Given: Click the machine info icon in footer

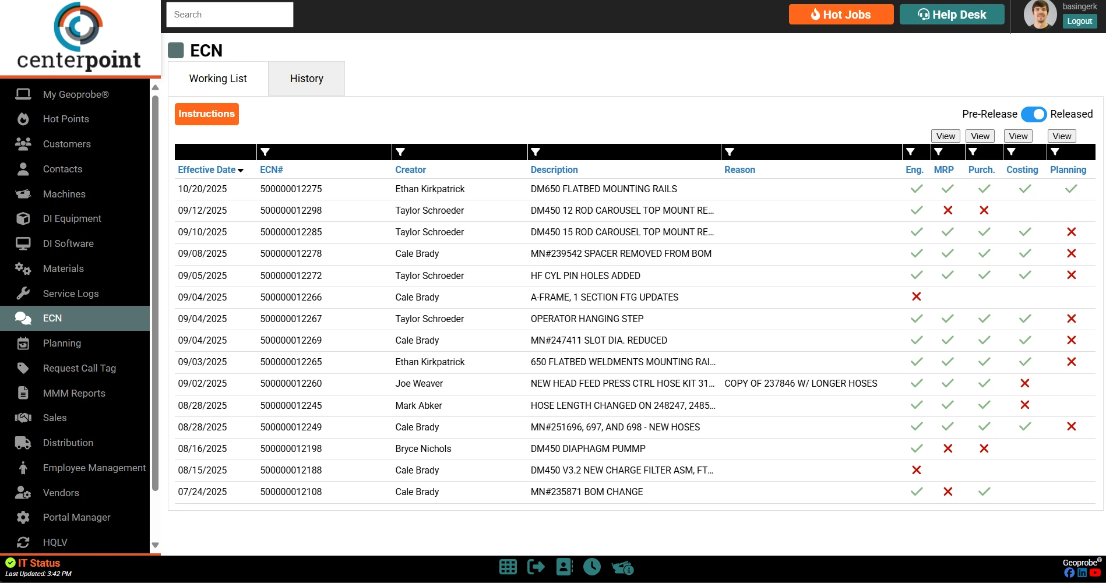Looking at the screenshot, I should [622, 567].
